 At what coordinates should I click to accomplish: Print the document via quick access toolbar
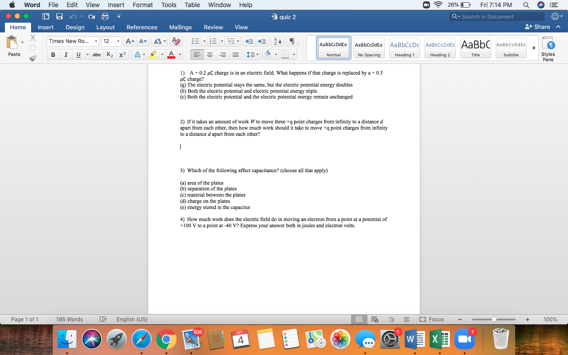(105, 16)
